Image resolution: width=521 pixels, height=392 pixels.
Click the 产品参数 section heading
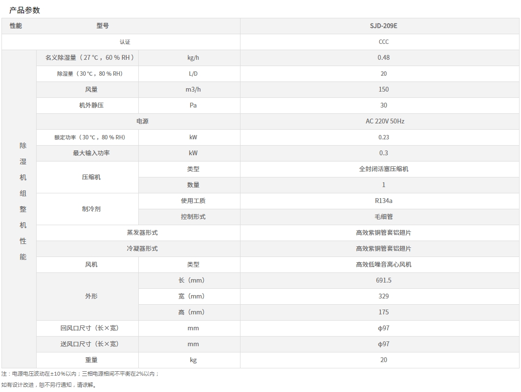[x=25, y=10]
